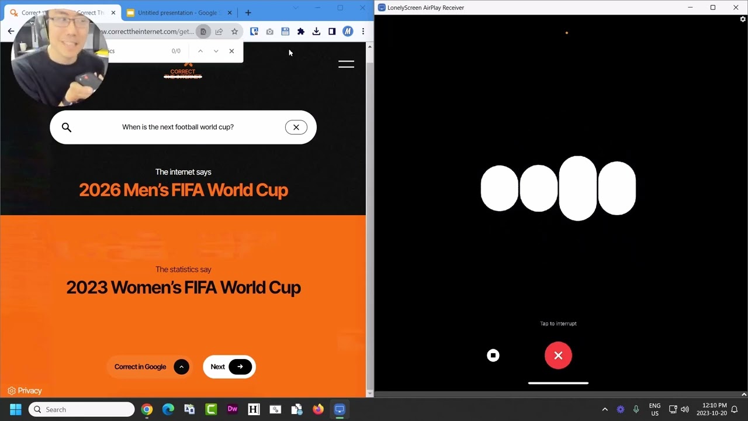End the voice chat with red X

click(x=558, y=356)
